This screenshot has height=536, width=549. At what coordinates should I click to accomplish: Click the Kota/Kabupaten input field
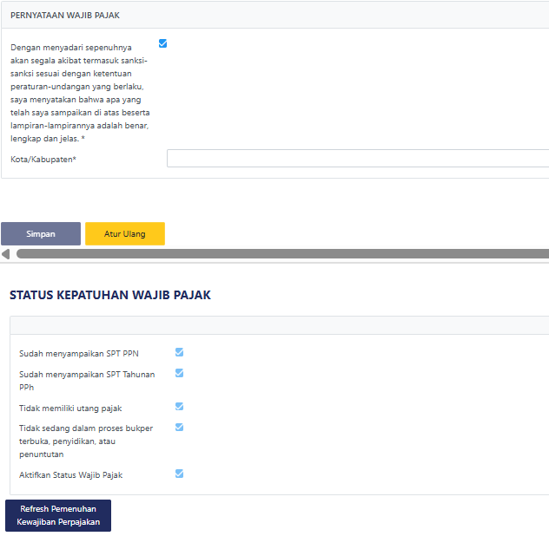click(x=357, y=158)
